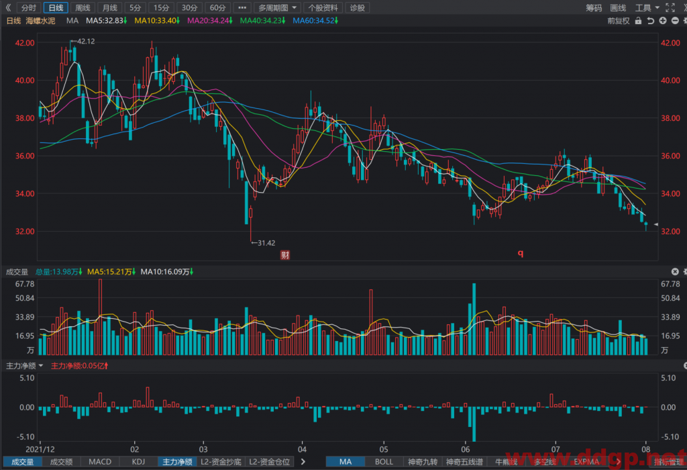This screenshot has height=470, width=687.
Task: Click the red 财 marker on chart
Action: click(x=285, y=254)
